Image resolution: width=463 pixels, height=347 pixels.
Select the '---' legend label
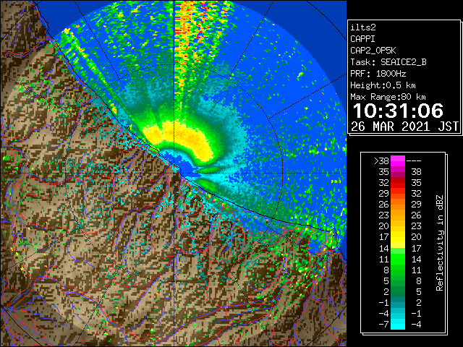(x=414, y=161)
